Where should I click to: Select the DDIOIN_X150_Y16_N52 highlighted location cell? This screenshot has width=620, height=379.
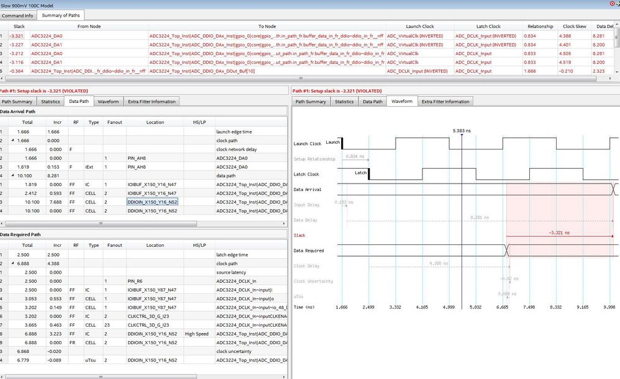pos(152,202)
